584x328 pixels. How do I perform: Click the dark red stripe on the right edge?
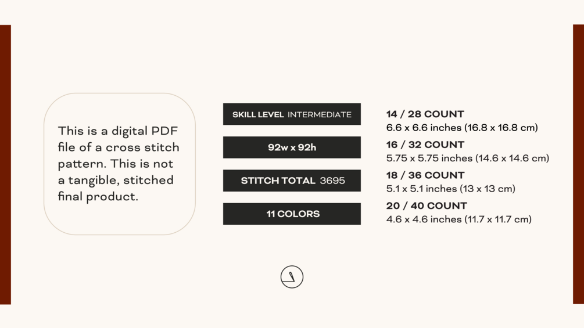tap(578, 164)
